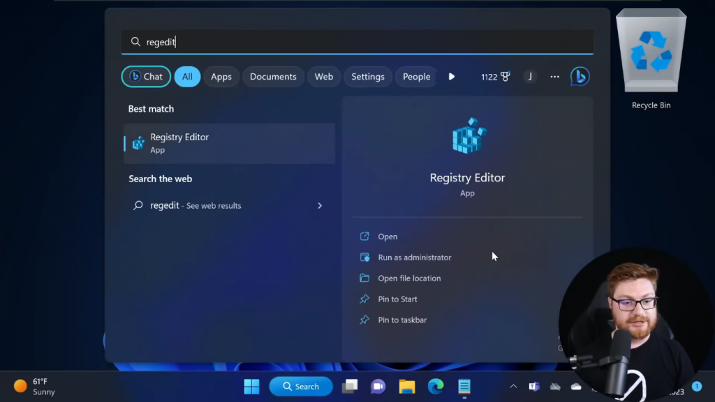Image resolution: width=715 pixels, height=402 pixels.
Task: Show hidden system tray icons
Action: pyautogui.click(x=513, y=387)
